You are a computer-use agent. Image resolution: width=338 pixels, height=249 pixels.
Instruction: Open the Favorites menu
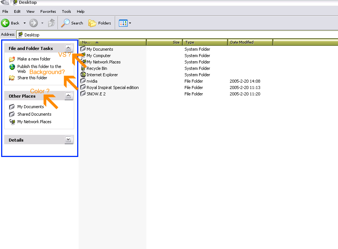tap(48, 12)
